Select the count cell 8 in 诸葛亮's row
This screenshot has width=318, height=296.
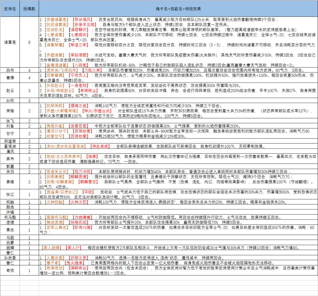coord(29,42)
